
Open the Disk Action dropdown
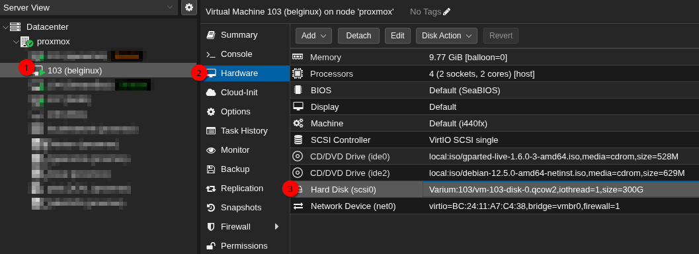click(x=446, y=36)
